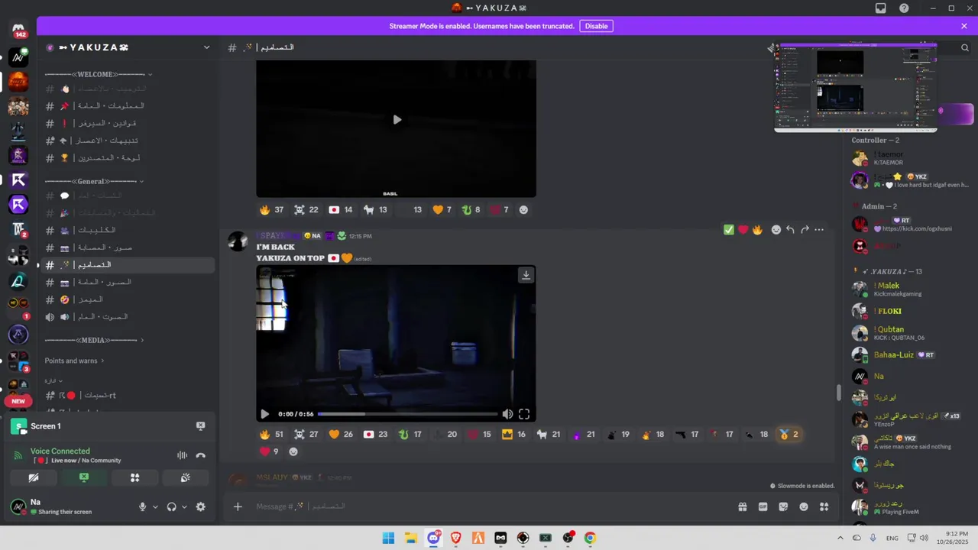The image size is (978, 550).
Task: Dismiss the Streamer Mode banner
Action: [x=964, y=26]
